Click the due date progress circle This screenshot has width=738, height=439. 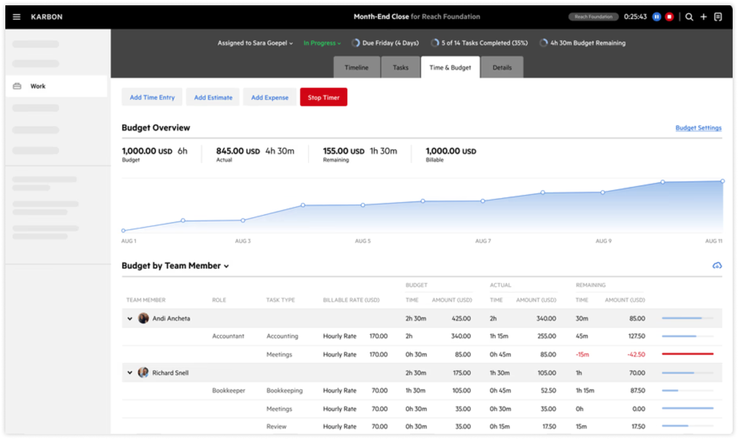[x=355, y=43]
